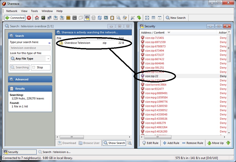236x162 pixels.
Task: Switch to the Search : television tab
Action: pos(54,152)
